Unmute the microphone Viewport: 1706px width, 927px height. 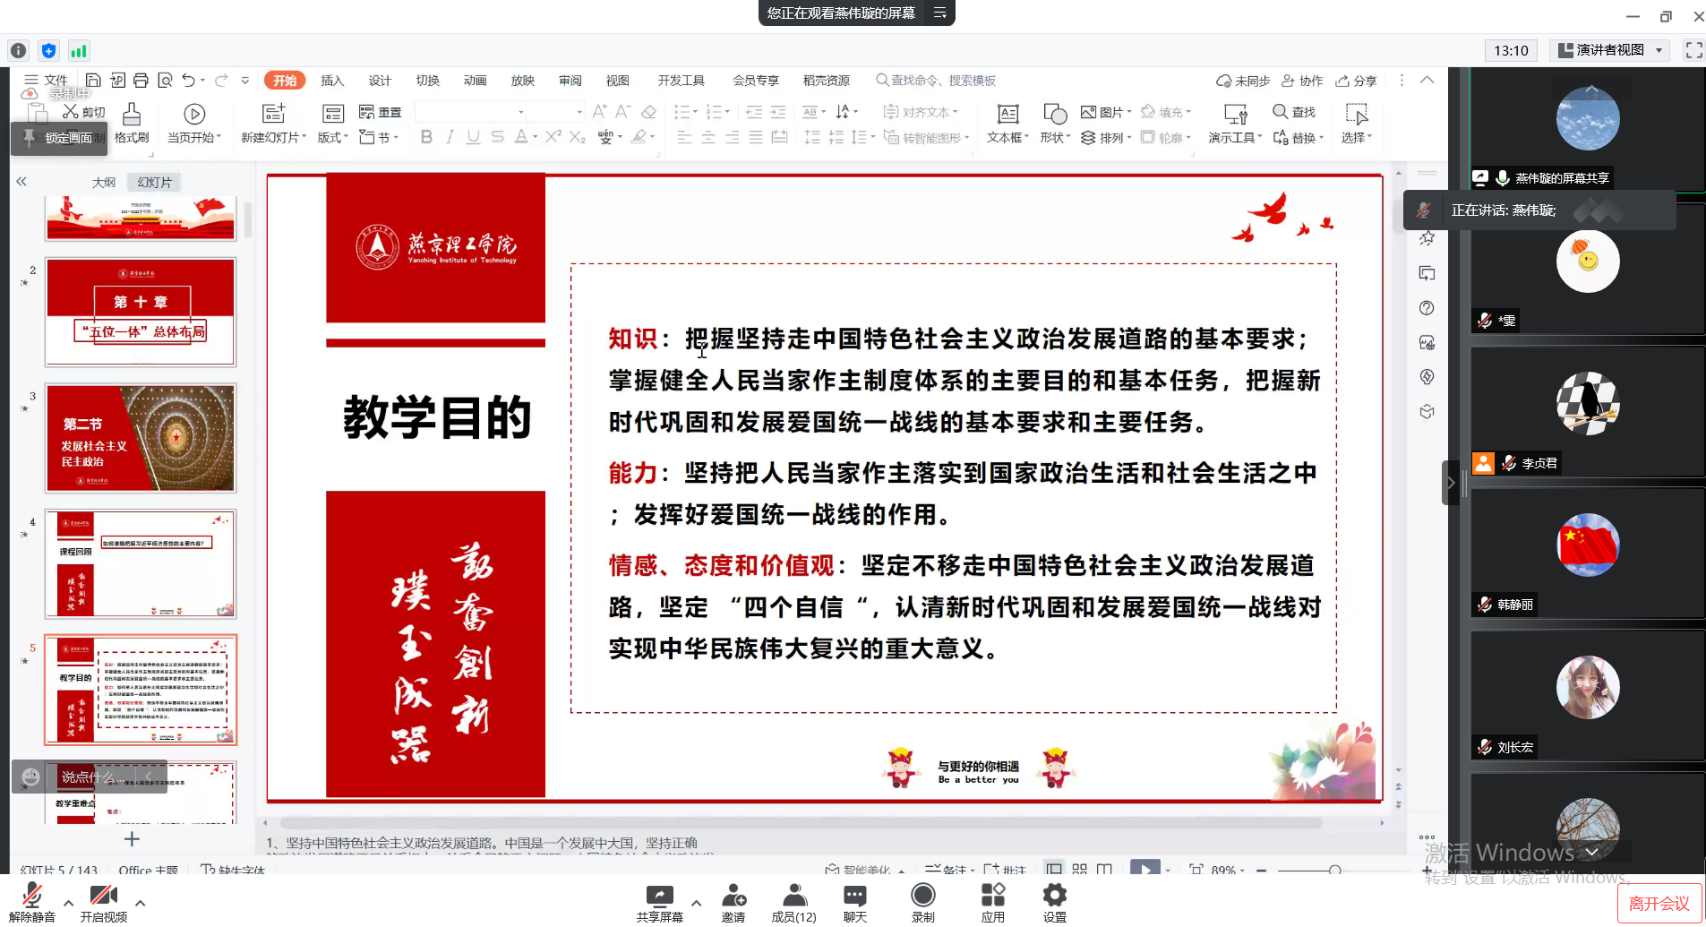(x=32, y=897)
